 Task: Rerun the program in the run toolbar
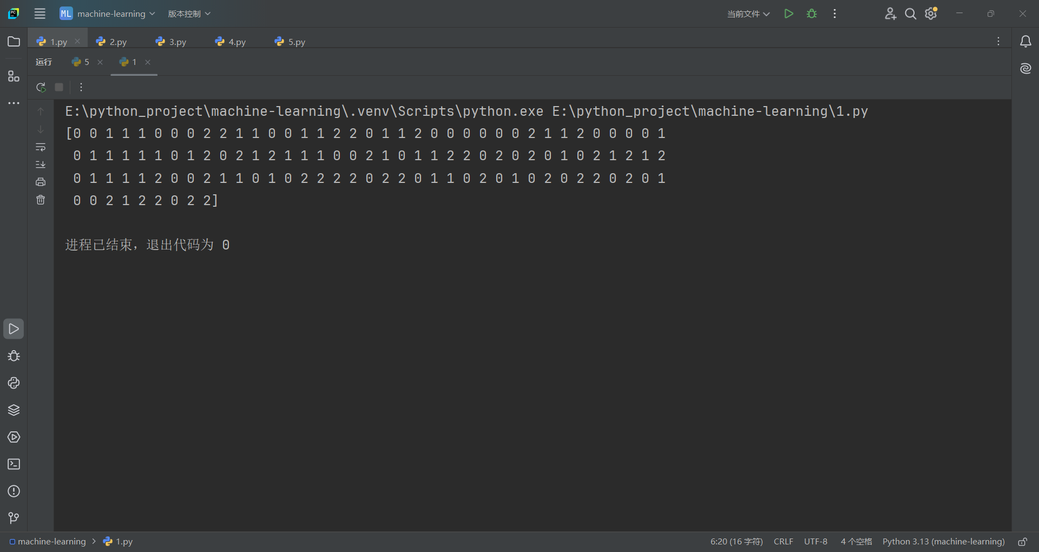pos(41,87)
